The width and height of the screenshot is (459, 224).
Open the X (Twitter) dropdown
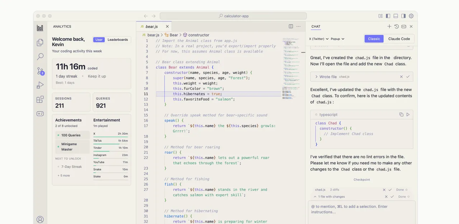(x=318, y=39)
